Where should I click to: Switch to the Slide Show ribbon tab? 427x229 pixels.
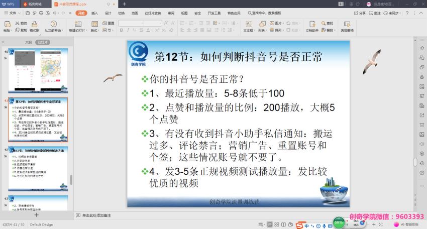(x=153, y=13)
